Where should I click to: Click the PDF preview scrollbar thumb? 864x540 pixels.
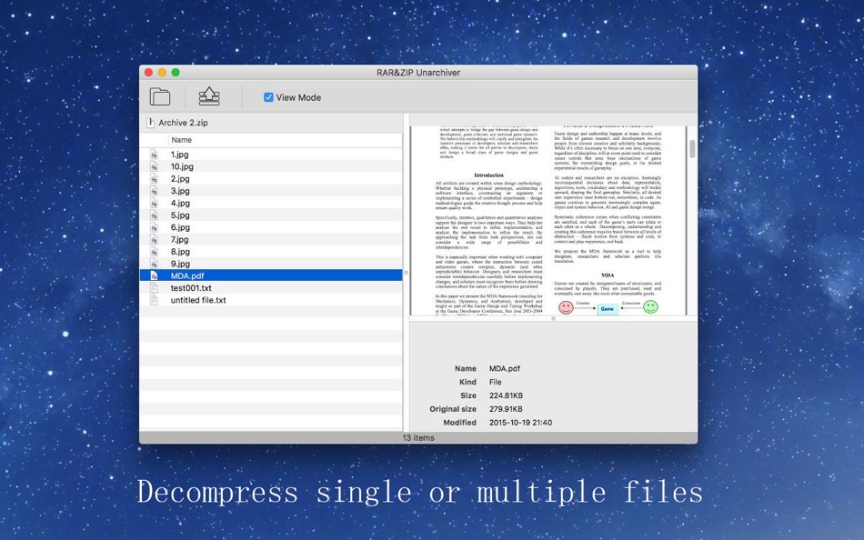tap(692, 148)
